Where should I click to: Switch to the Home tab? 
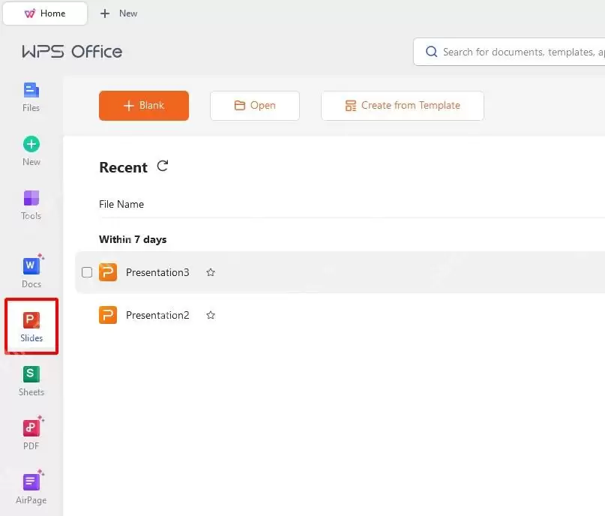click(x=45, y=13)
